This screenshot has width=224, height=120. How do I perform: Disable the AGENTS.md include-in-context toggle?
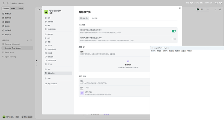pyautogui.click(x=174, y=31)
